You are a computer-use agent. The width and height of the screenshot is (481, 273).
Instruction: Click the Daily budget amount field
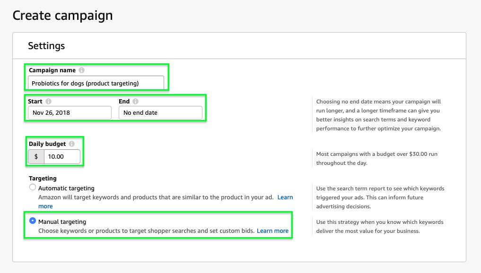pos(62,156)
